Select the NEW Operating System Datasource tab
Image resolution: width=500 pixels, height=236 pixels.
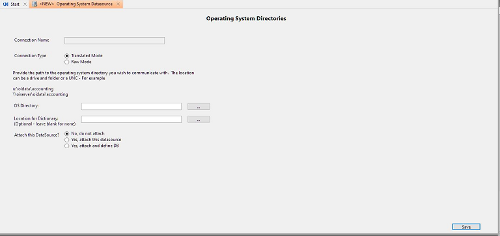coord(77,4)
